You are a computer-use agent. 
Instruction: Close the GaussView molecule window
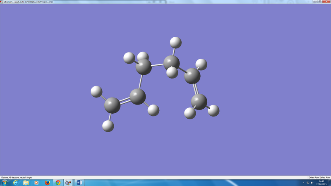326,2
